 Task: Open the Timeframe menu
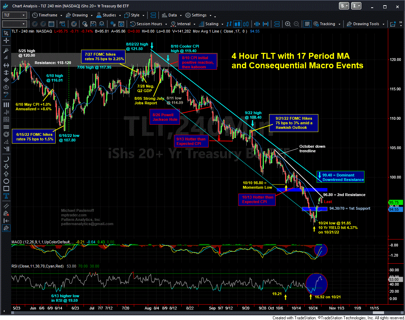[45, 15]
